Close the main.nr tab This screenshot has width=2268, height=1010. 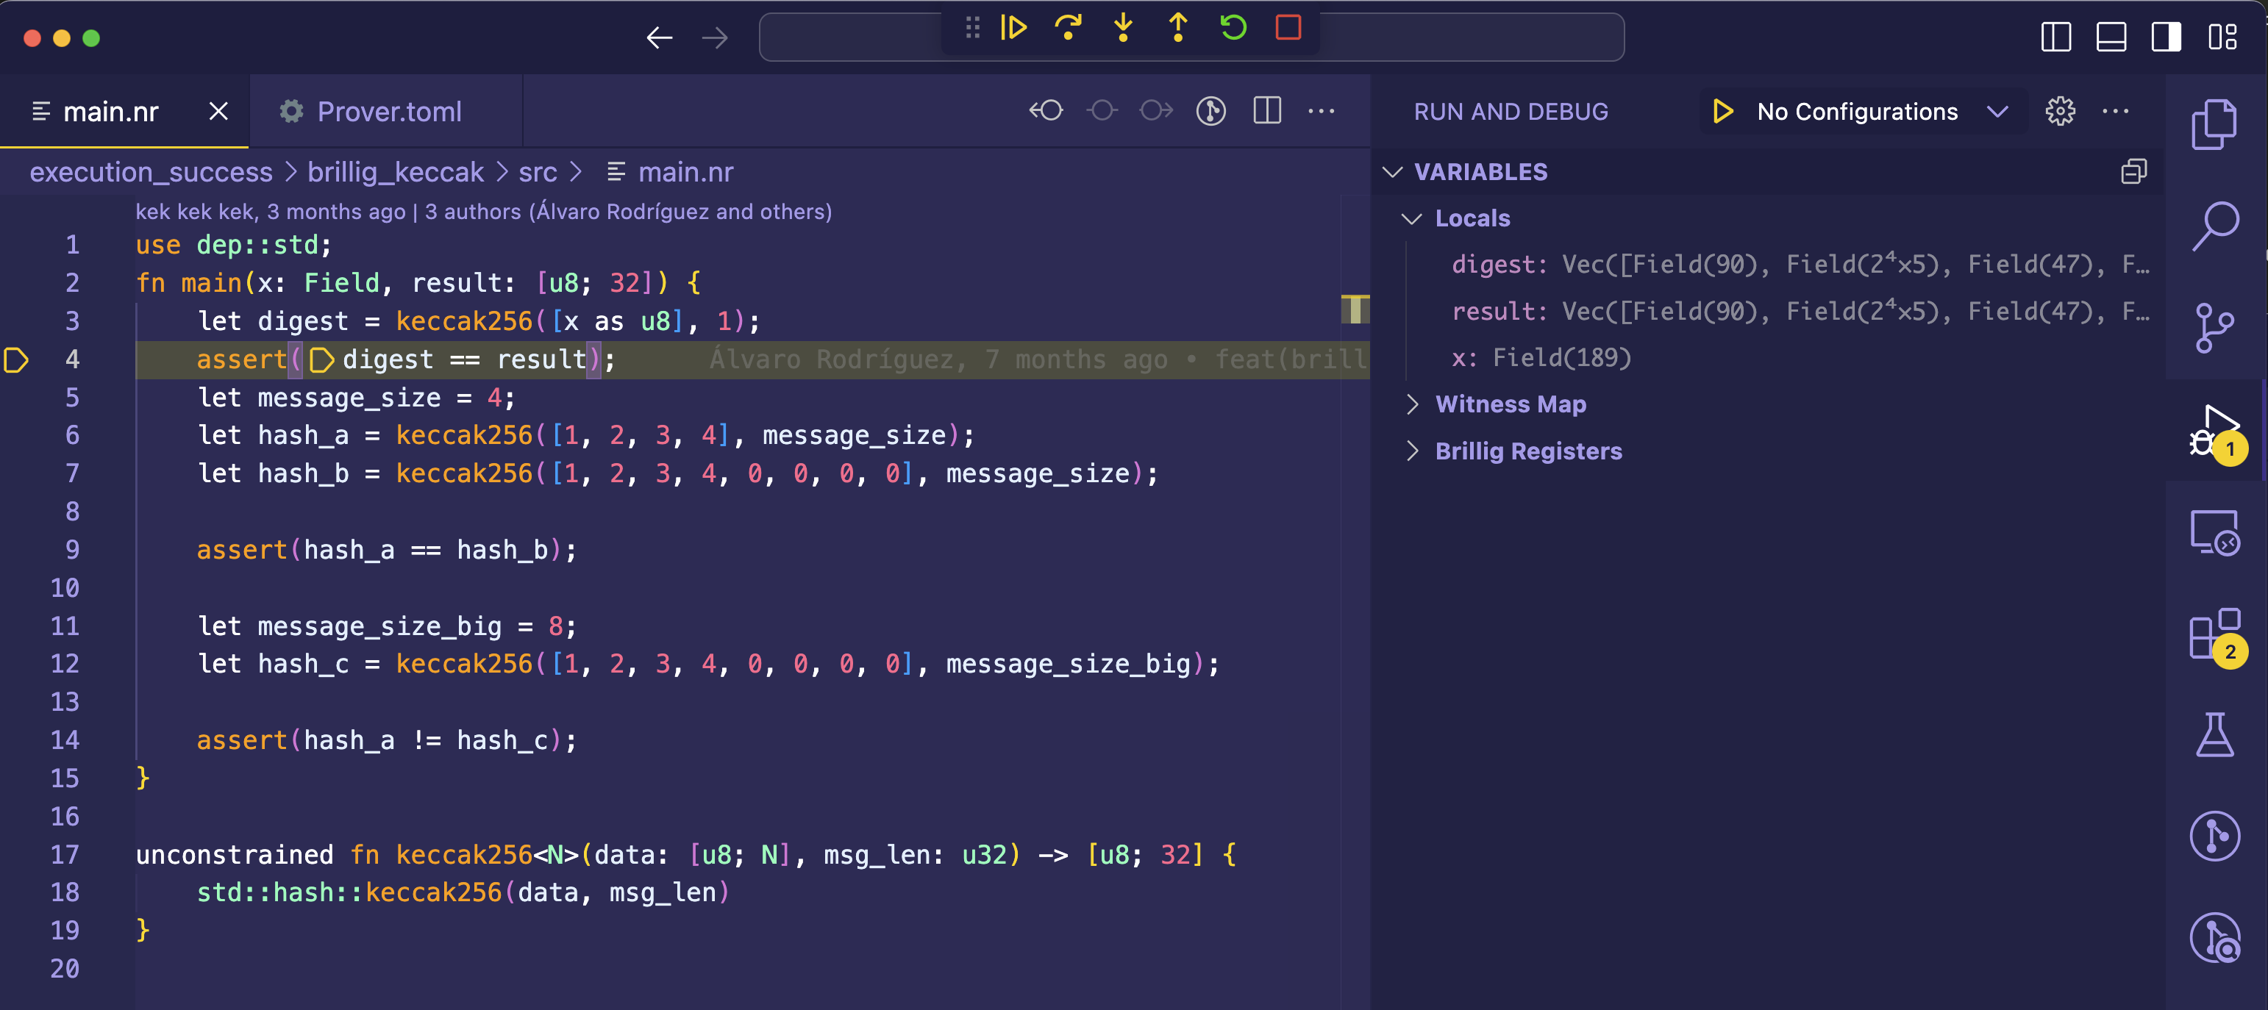218,112
